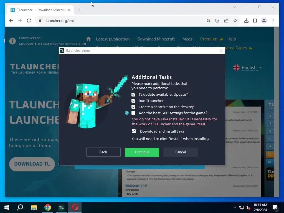
Task: Show hidden system tray icons
Action: tap(235, 207)
